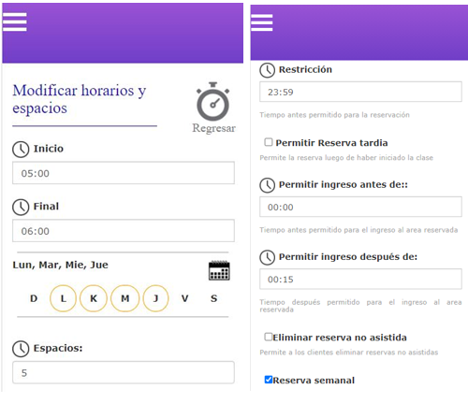
Task: Open the hamburger menu in right screen
Action: pos(262,22)
